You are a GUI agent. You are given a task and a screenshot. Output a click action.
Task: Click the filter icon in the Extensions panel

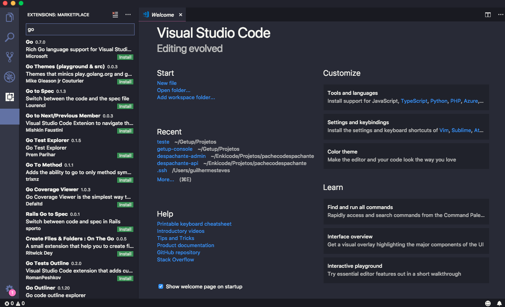115,15
